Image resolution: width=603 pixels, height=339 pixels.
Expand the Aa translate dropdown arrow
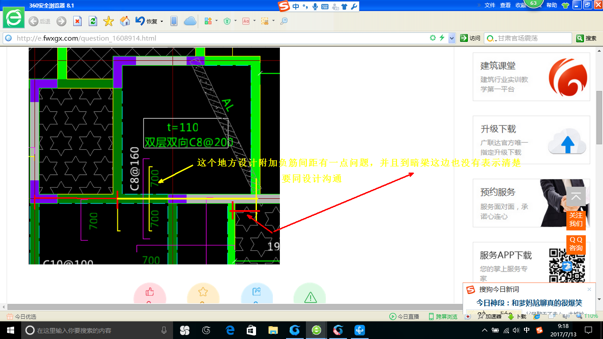click(x=254, y=21)
